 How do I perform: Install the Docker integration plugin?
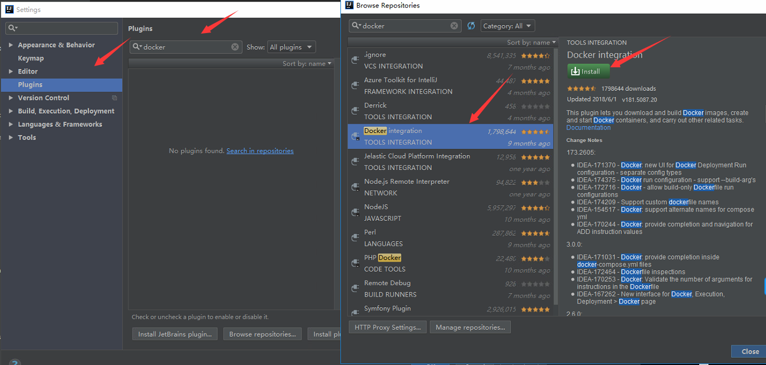click(588, 71)
